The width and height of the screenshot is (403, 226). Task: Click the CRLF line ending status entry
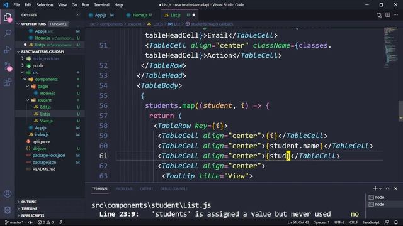point(353,222)
